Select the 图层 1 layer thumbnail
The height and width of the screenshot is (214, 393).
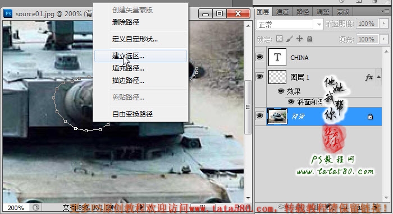tap(277, 77)
